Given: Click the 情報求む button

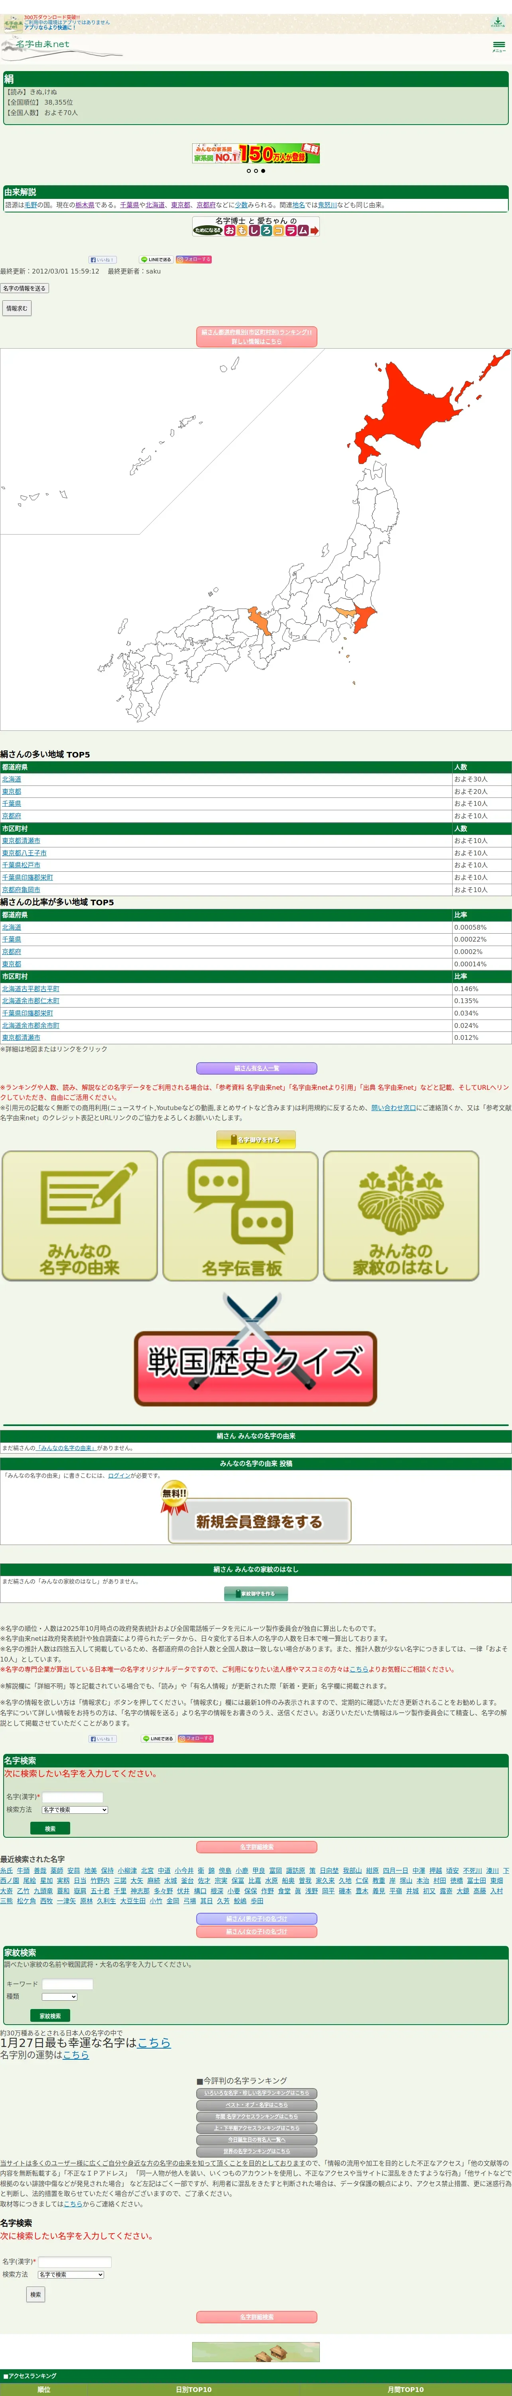Looking at the screenshot, I should pyautogui.click(x=17, y=308).
